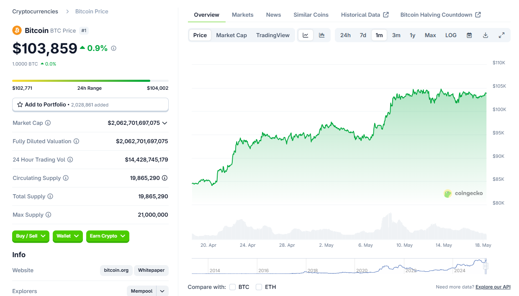Click the Bitcoin Price breadcrumb text

[92, 12]
